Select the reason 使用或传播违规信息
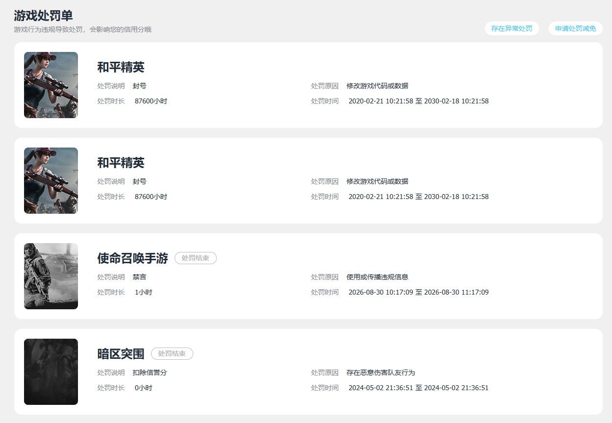Image resolution: width=612 pixels, height=423 pixels. pos(377,277)
